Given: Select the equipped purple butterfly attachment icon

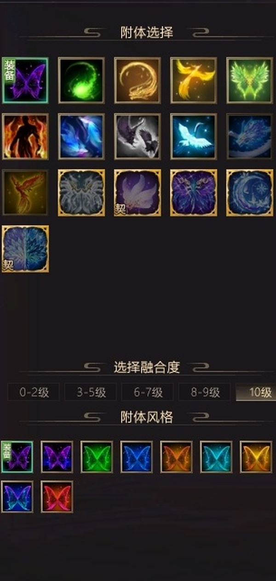Looking at the screenshot, I should click(25, 80).
